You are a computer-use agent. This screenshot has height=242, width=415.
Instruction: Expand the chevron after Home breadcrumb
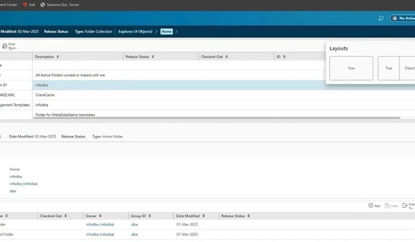[x=176, y=32]
